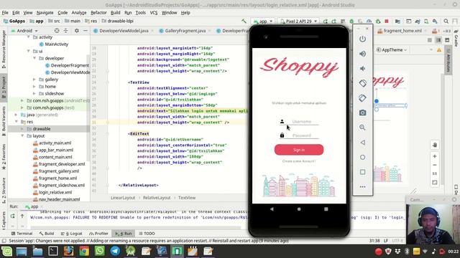Open the VCS menu
The height and width of the screenshot is (258, 460).
click(x=154, y=13)
